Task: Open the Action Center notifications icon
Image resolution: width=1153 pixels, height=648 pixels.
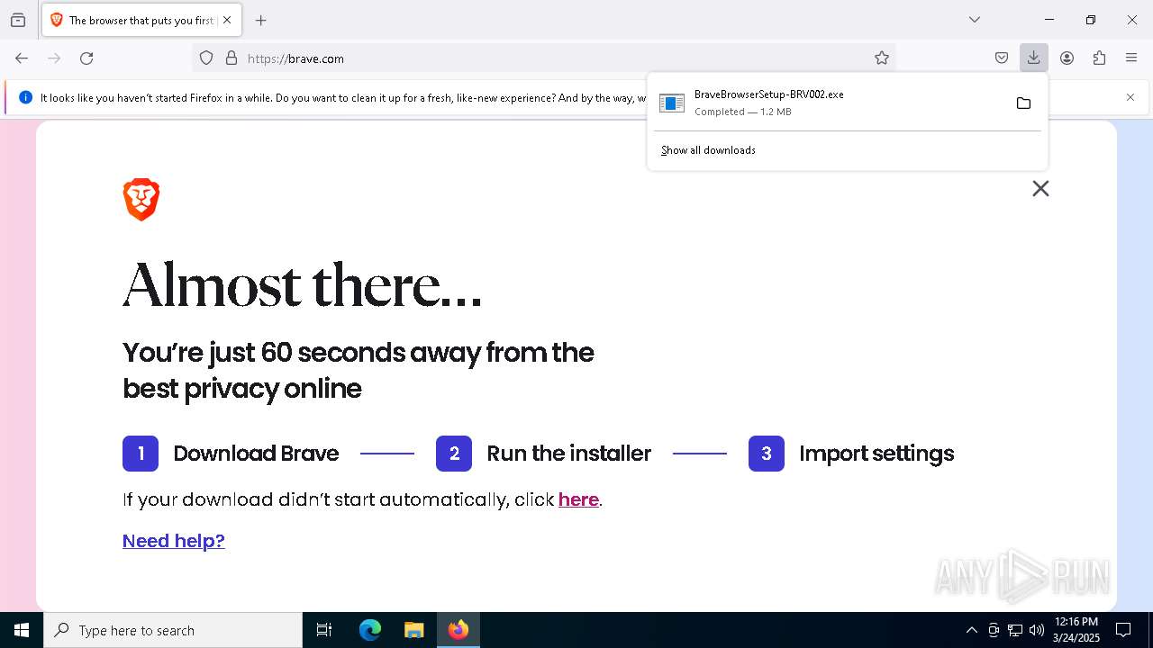Action: click(1123, 630)
